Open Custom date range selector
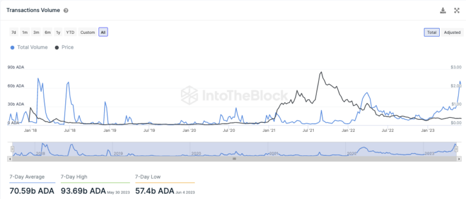This screenshot has height=199, width=466. click(x=88, y=32)
